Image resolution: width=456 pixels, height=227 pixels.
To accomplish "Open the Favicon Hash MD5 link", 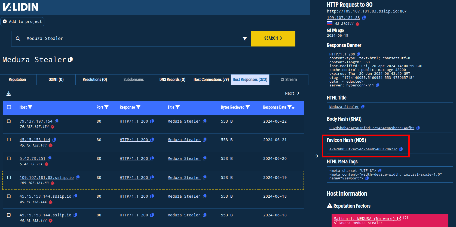I will [363, 149].
